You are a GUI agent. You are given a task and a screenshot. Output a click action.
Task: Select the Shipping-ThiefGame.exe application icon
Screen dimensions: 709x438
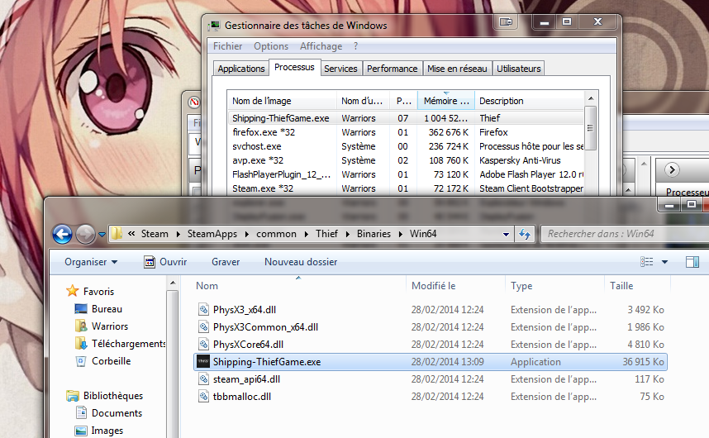point(203,362)
